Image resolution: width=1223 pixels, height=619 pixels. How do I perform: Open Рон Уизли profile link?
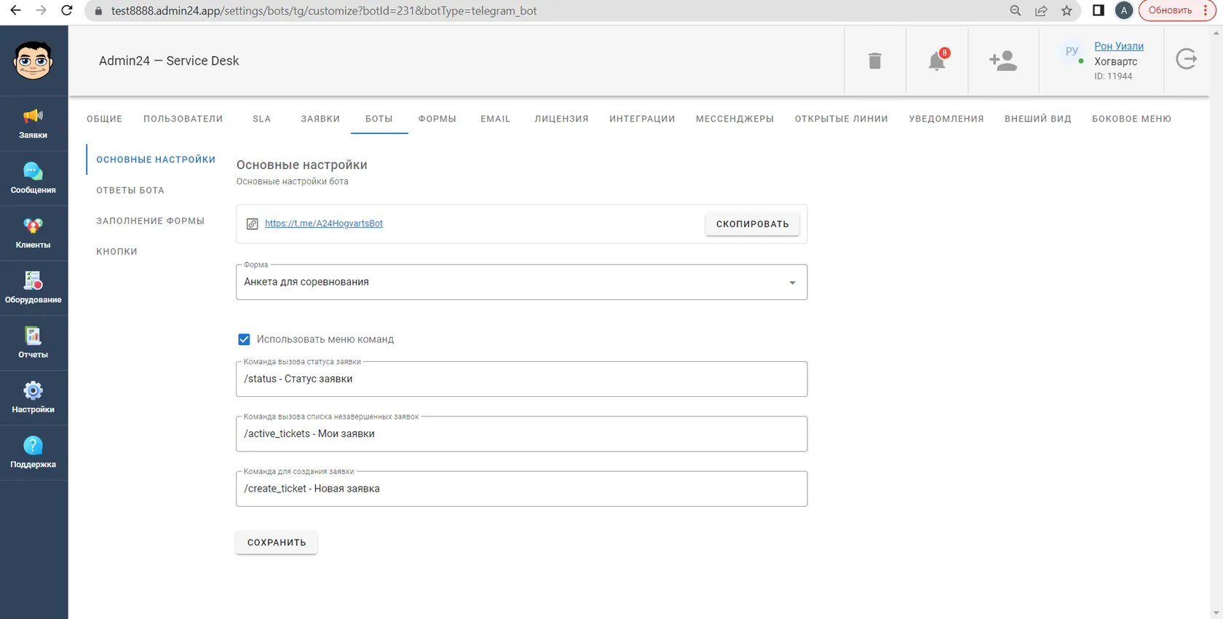coord(1119,46)
